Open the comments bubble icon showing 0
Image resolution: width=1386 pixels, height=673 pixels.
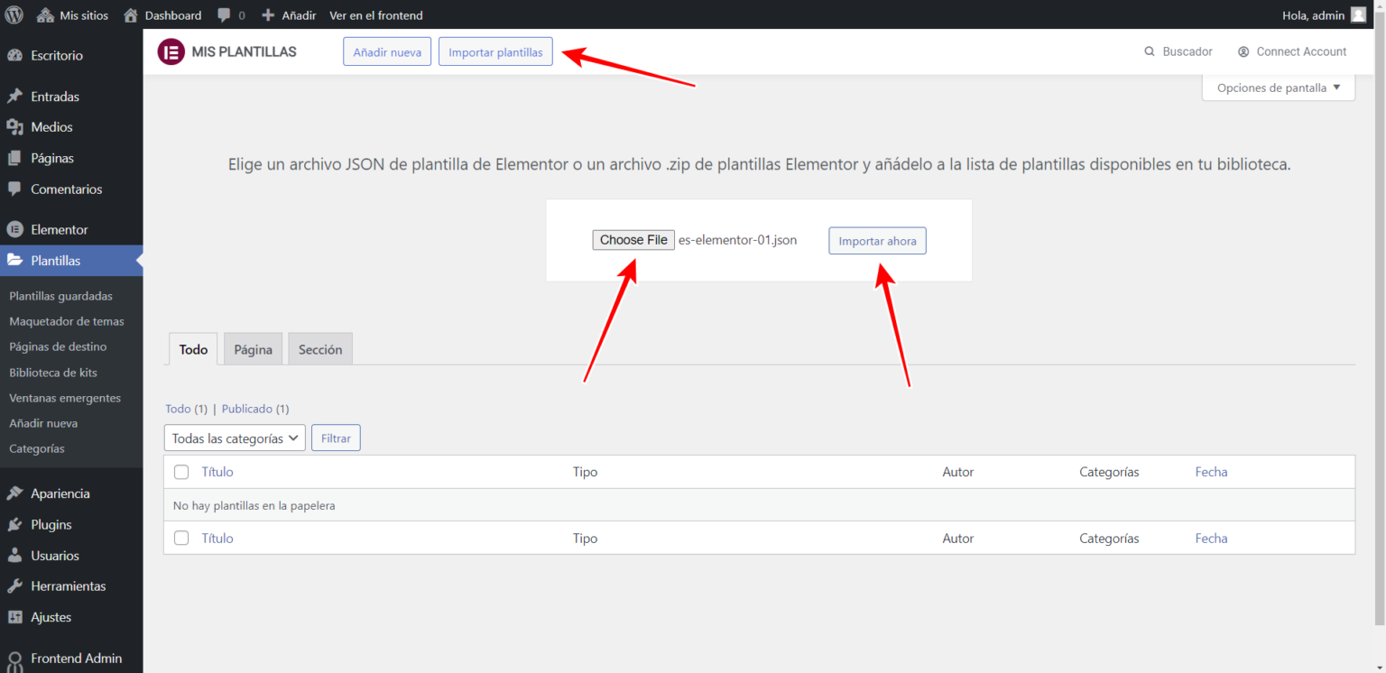(x=223, y=14)
